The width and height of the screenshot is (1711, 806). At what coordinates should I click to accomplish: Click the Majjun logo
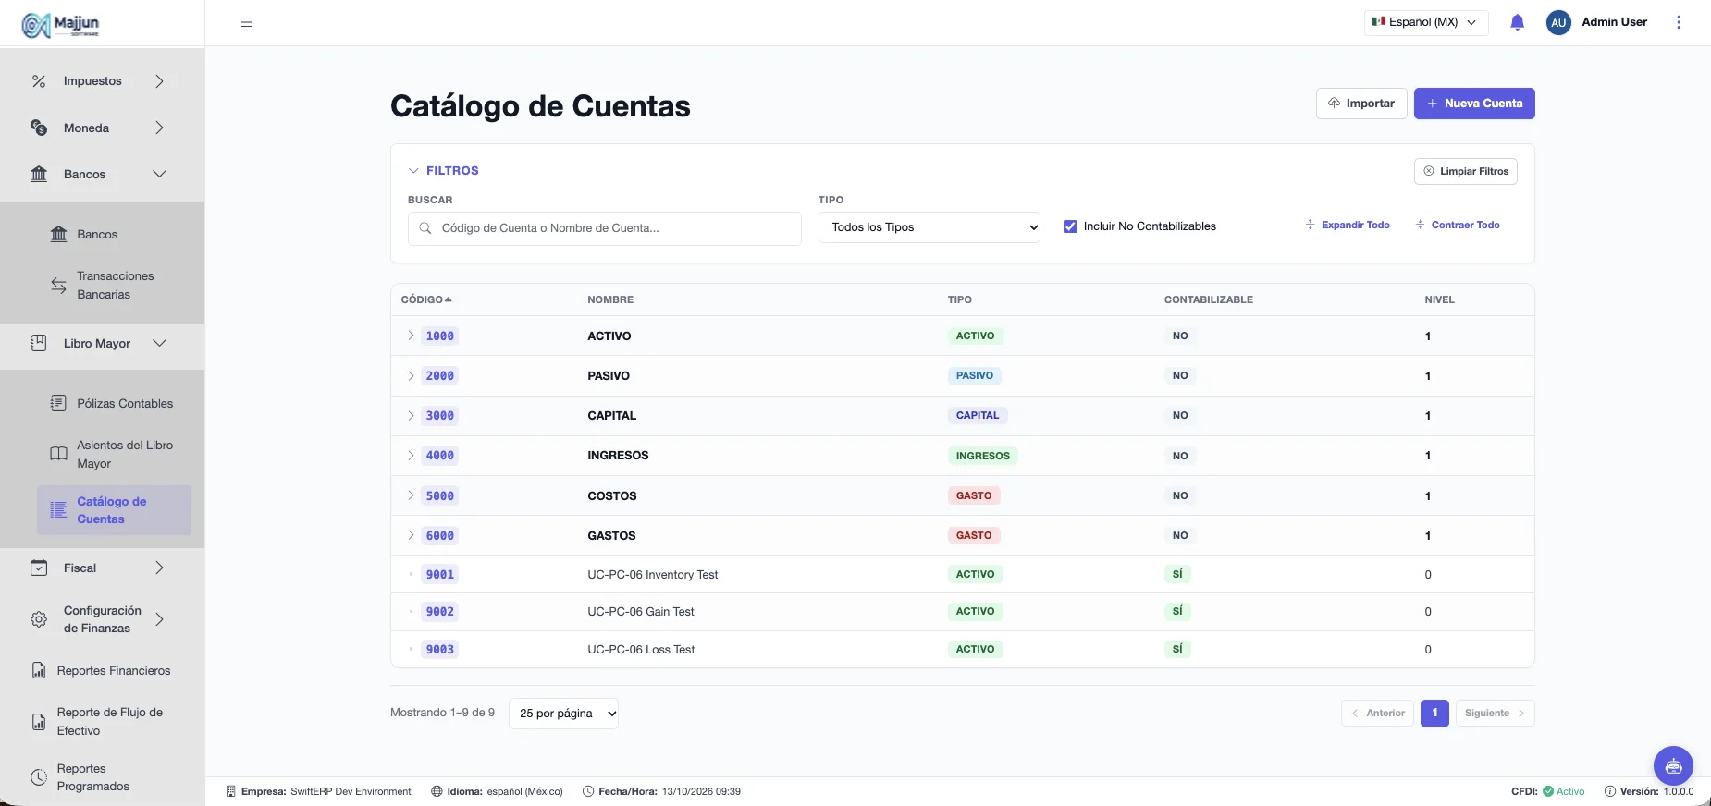(60, 24)
